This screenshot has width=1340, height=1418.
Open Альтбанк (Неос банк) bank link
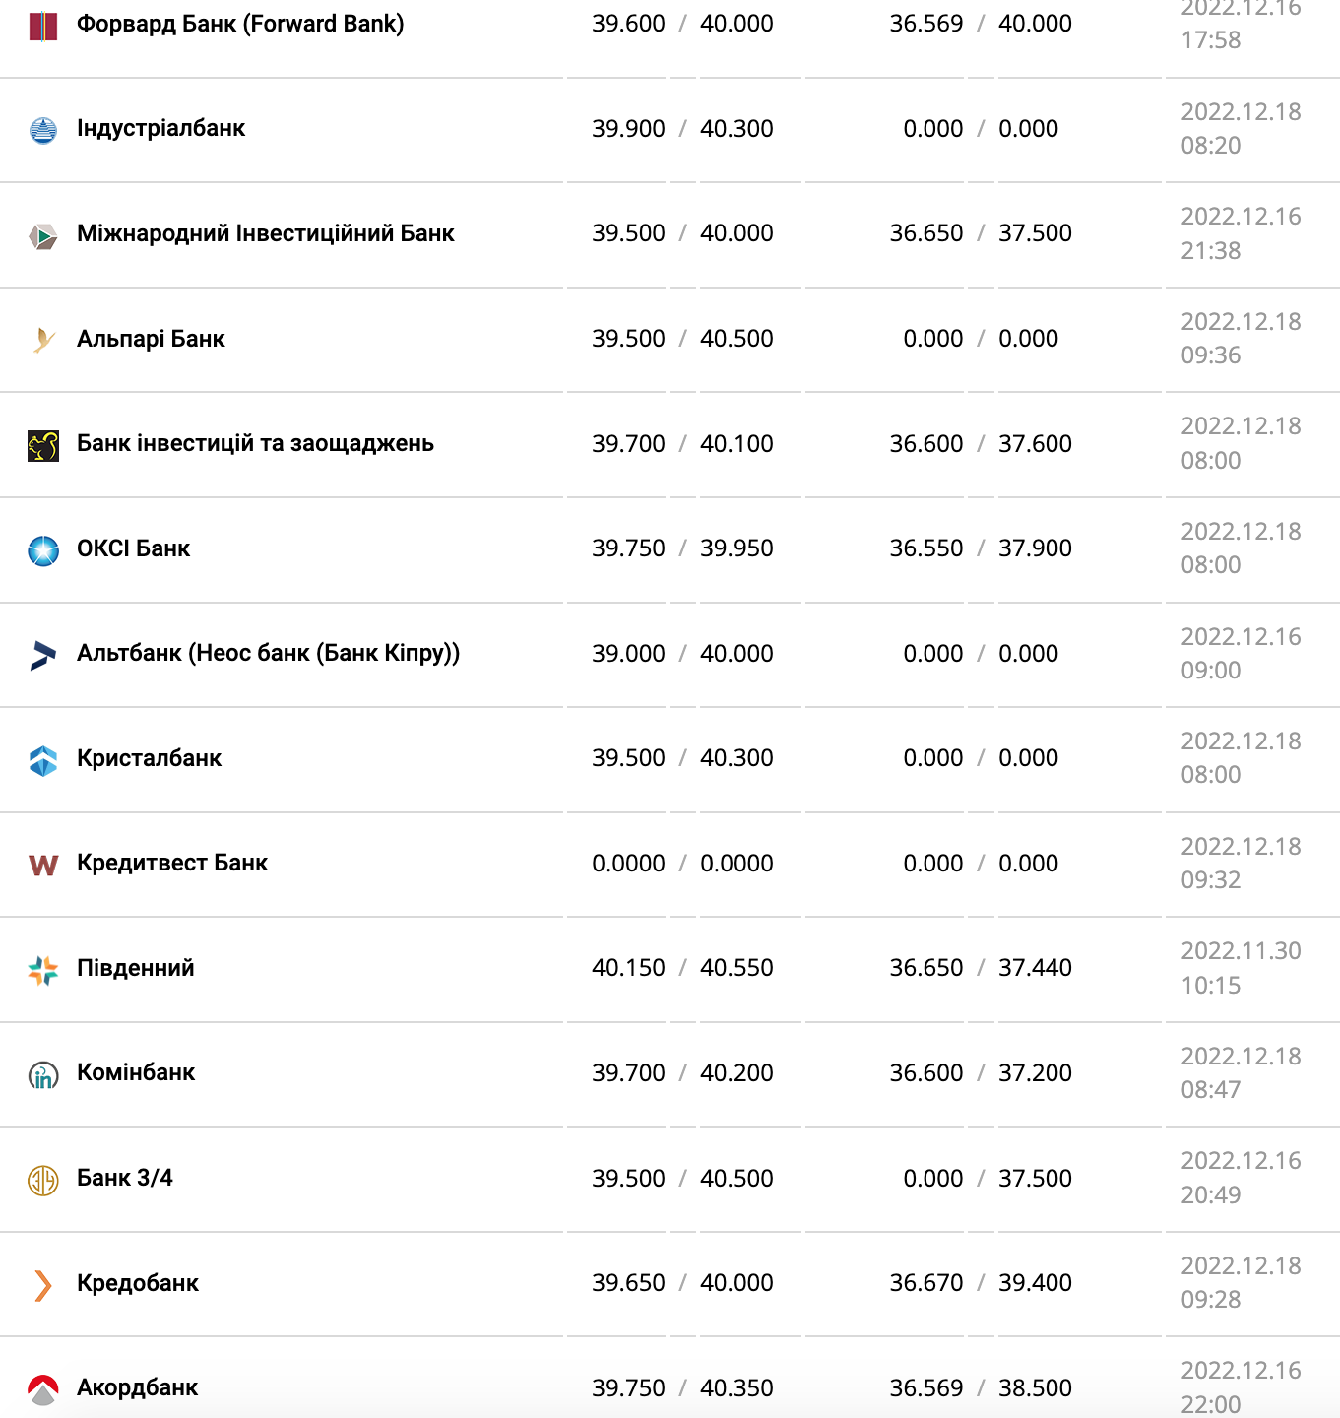point(269,653)
